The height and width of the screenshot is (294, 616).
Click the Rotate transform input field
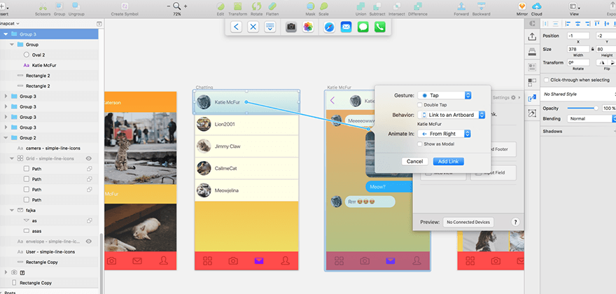[x=578, y=62]
